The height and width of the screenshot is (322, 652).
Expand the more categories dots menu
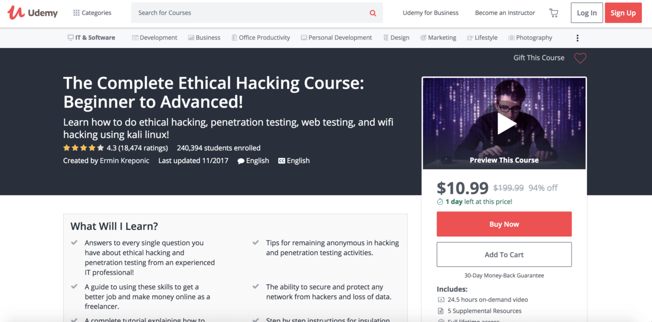(577, 38)
